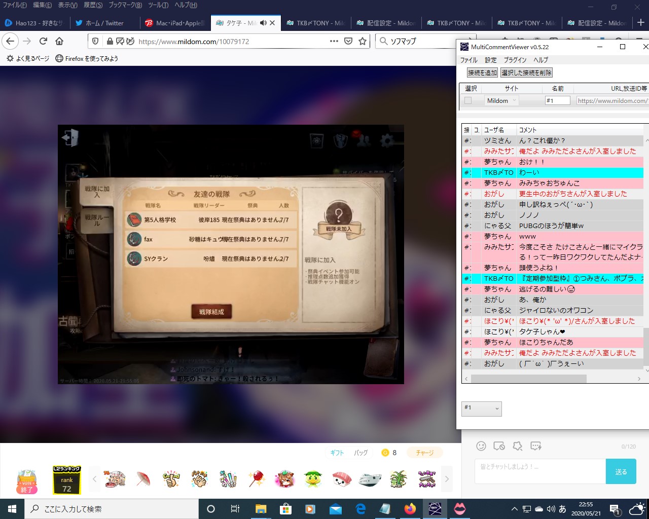Screen dimensions: 649x519
Task: Open the emoji picker in chat
Action: click(x=481, y=446)
